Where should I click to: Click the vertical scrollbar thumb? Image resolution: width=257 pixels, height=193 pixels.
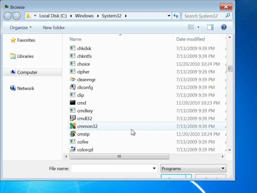(229, 69)
